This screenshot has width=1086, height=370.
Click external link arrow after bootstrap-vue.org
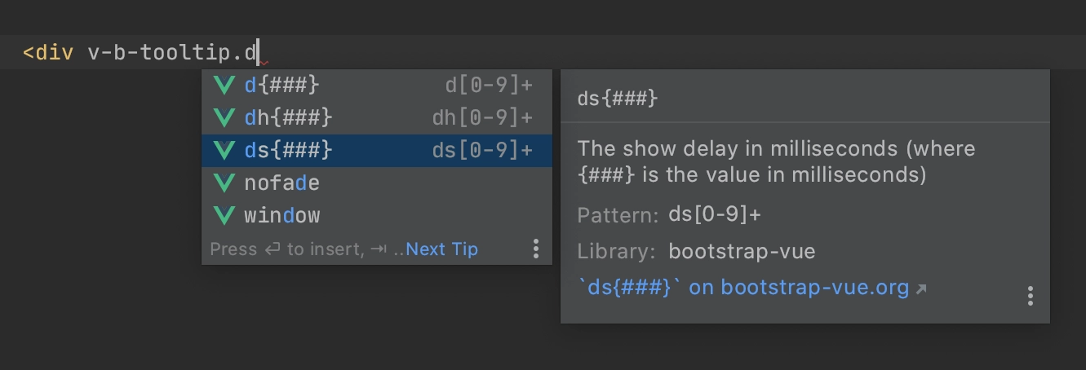(x=921, y=289)
